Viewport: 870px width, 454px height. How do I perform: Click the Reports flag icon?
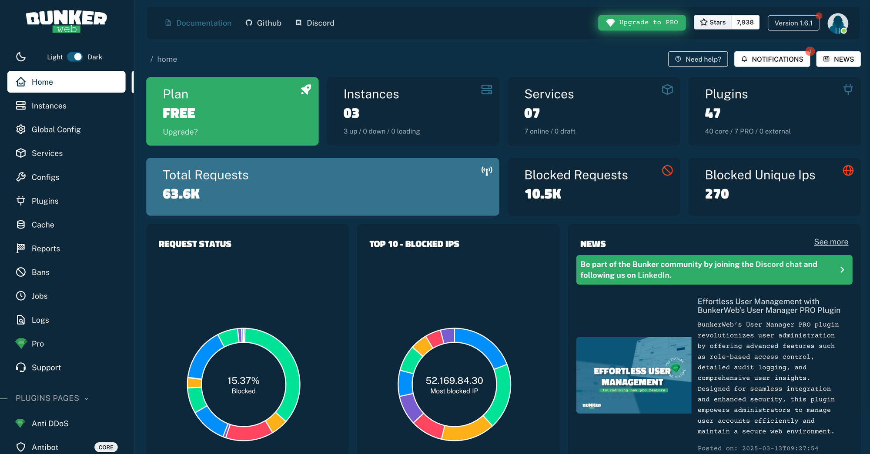21,248
